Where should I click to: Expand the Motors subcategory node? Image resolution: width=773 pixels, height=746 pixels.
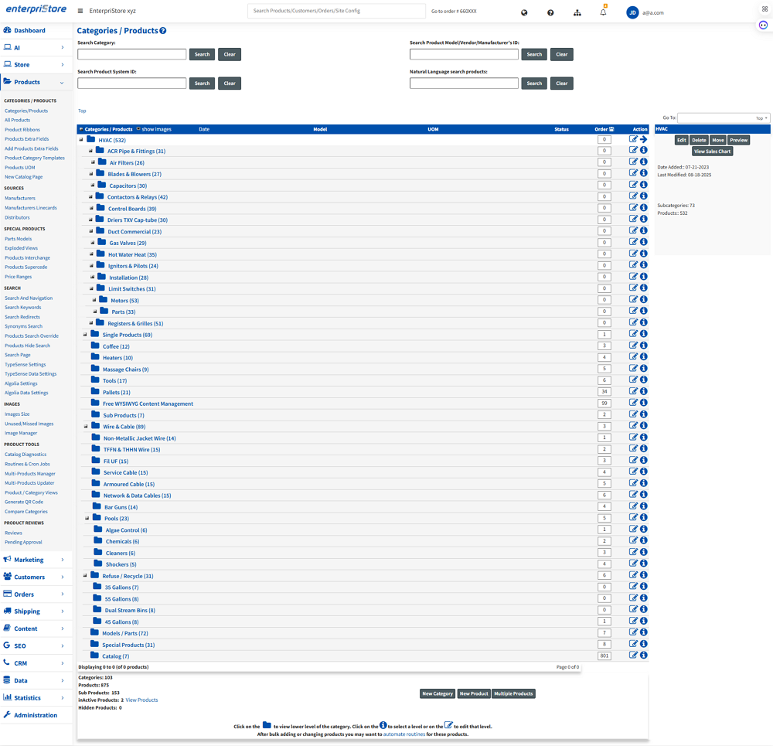[x=94, y=300]
